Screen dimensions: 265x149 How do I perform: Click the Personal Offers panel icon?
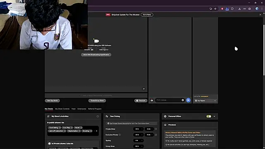pyautogui.click(x=165, y=116)
